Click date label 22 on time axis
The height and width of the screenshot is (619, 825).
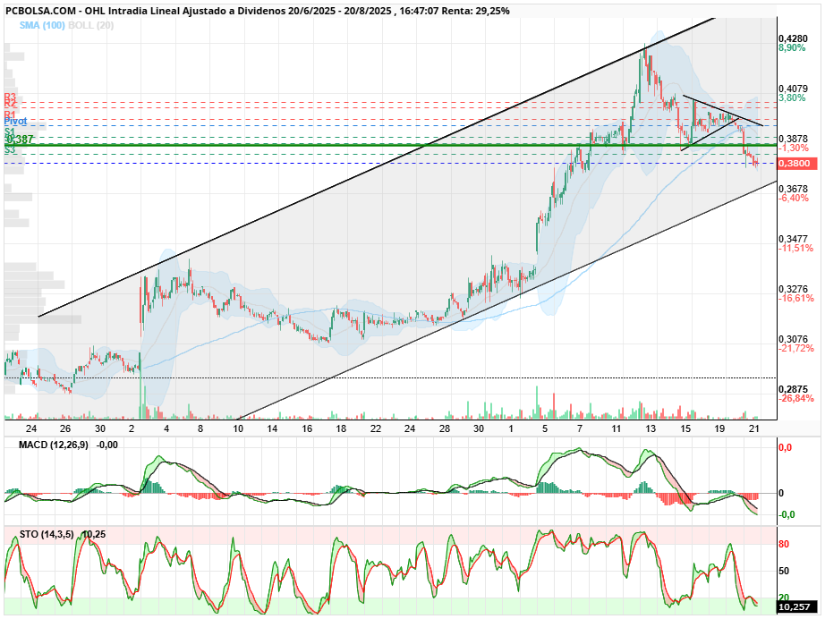375,428
